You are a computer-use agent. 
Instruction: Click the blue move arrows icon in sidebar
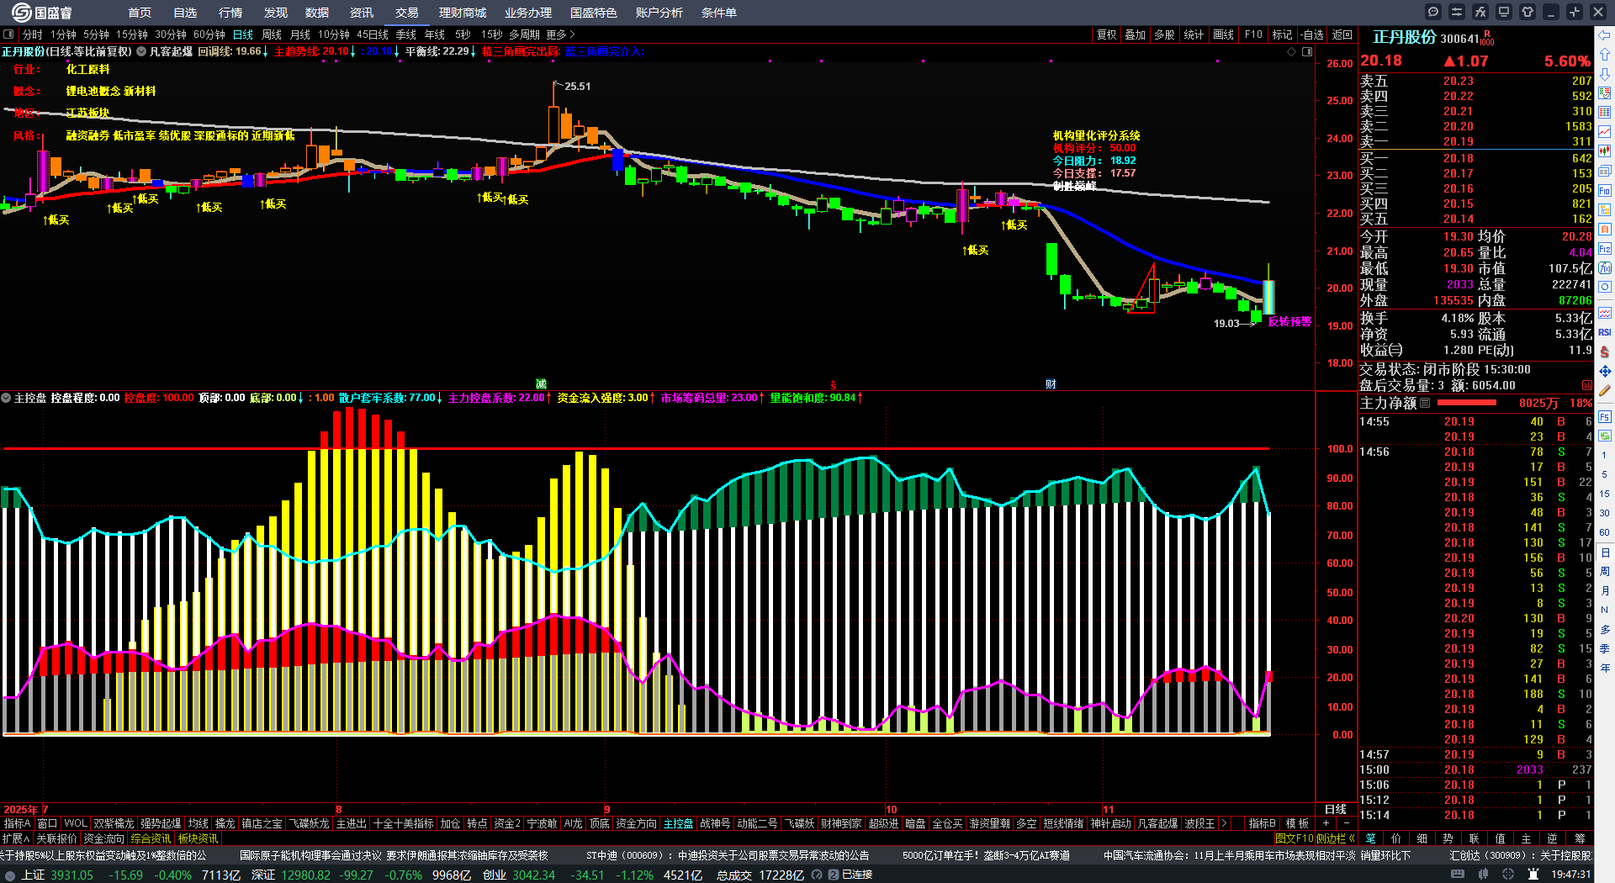tap(1605, 371)
